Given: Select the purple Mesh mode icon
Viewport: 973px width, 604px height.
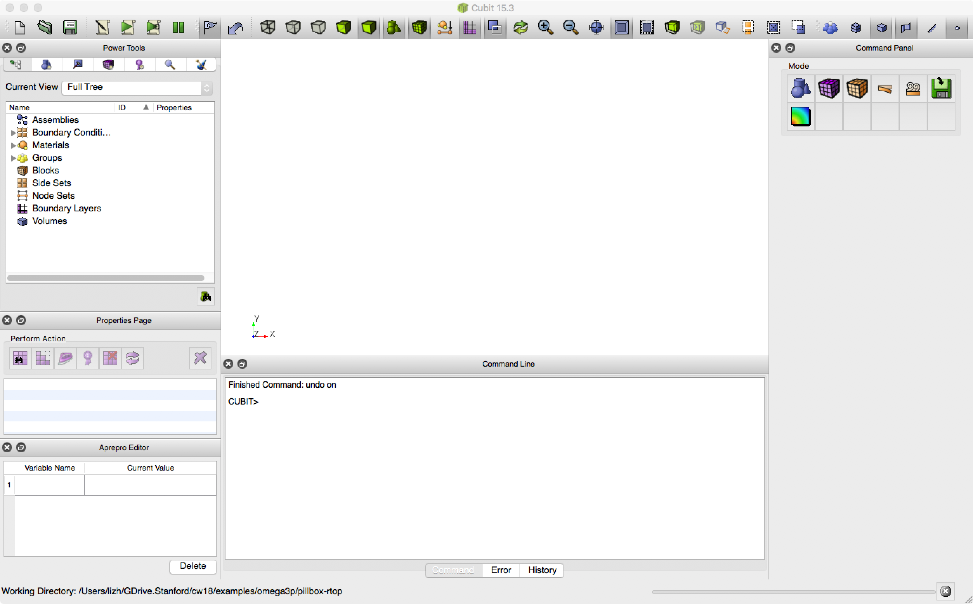Looking at the screenshot, I should [829, 88].
